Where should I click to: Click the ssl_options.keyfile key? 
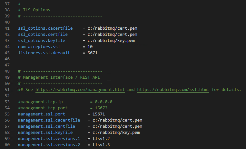42,40
